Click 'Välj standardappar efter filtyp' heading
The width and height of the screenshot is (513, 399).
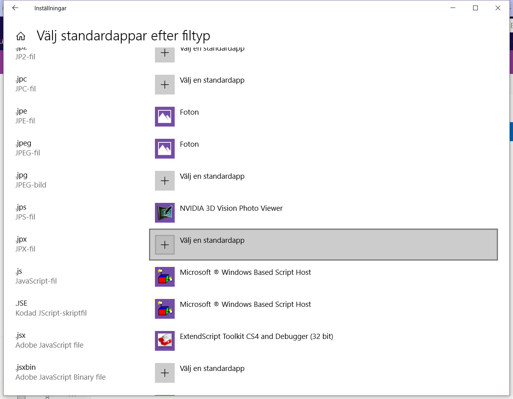coord(123,36)
